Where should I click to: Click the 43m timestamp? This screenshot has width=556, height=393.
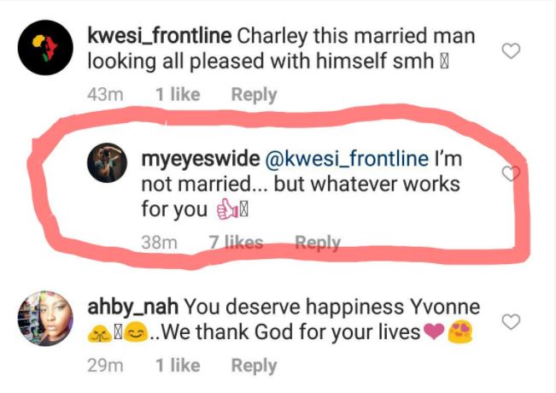tap(107, 95)
